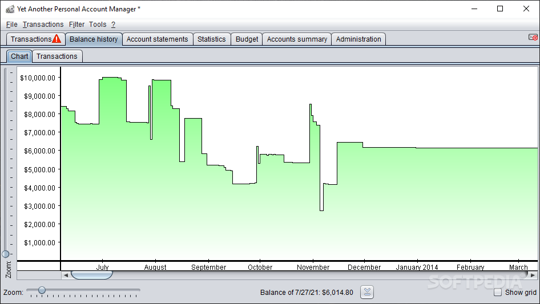Switch to Account statements tab

tap(158, 39)
